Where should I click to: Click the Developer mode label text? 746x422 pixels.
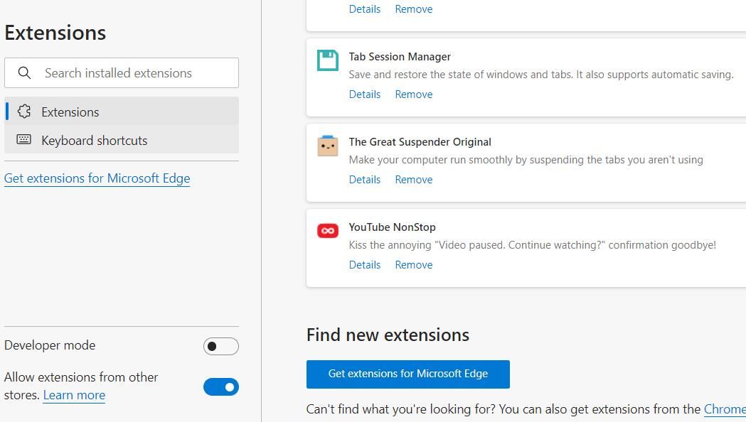[x=50, y=345]
